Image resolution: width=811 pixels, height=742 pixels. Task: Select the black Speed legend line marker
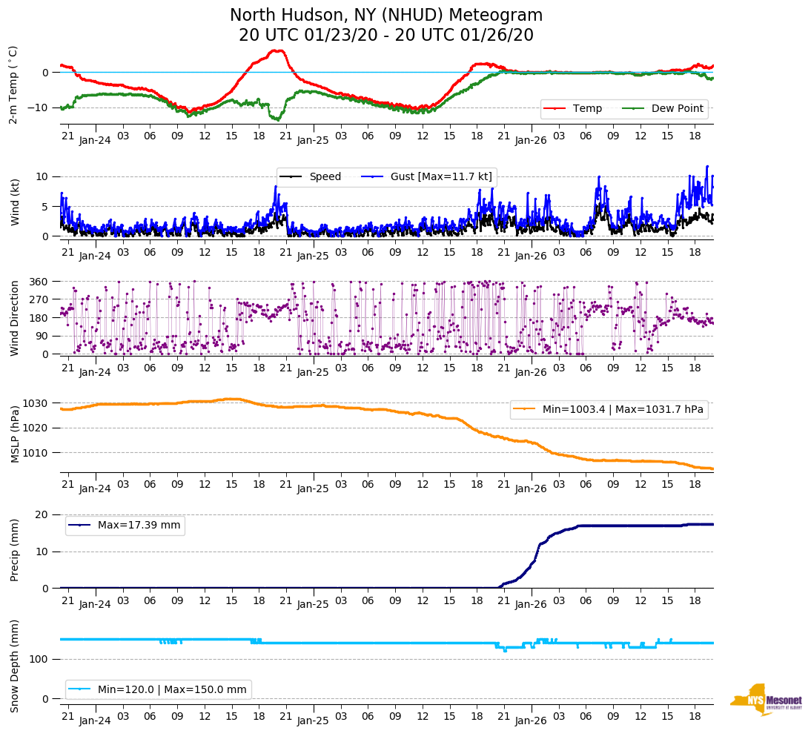pyautogui.click(x=291, y=176)
